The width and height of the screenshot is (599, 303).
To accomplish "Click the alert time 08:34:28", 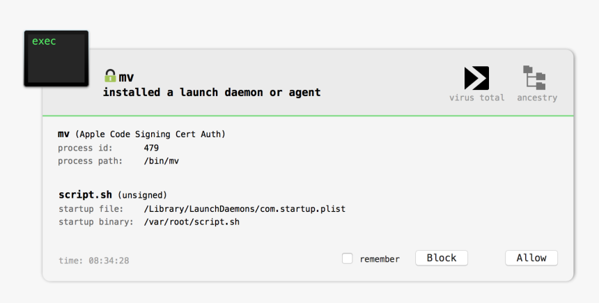I will (109, 261).
